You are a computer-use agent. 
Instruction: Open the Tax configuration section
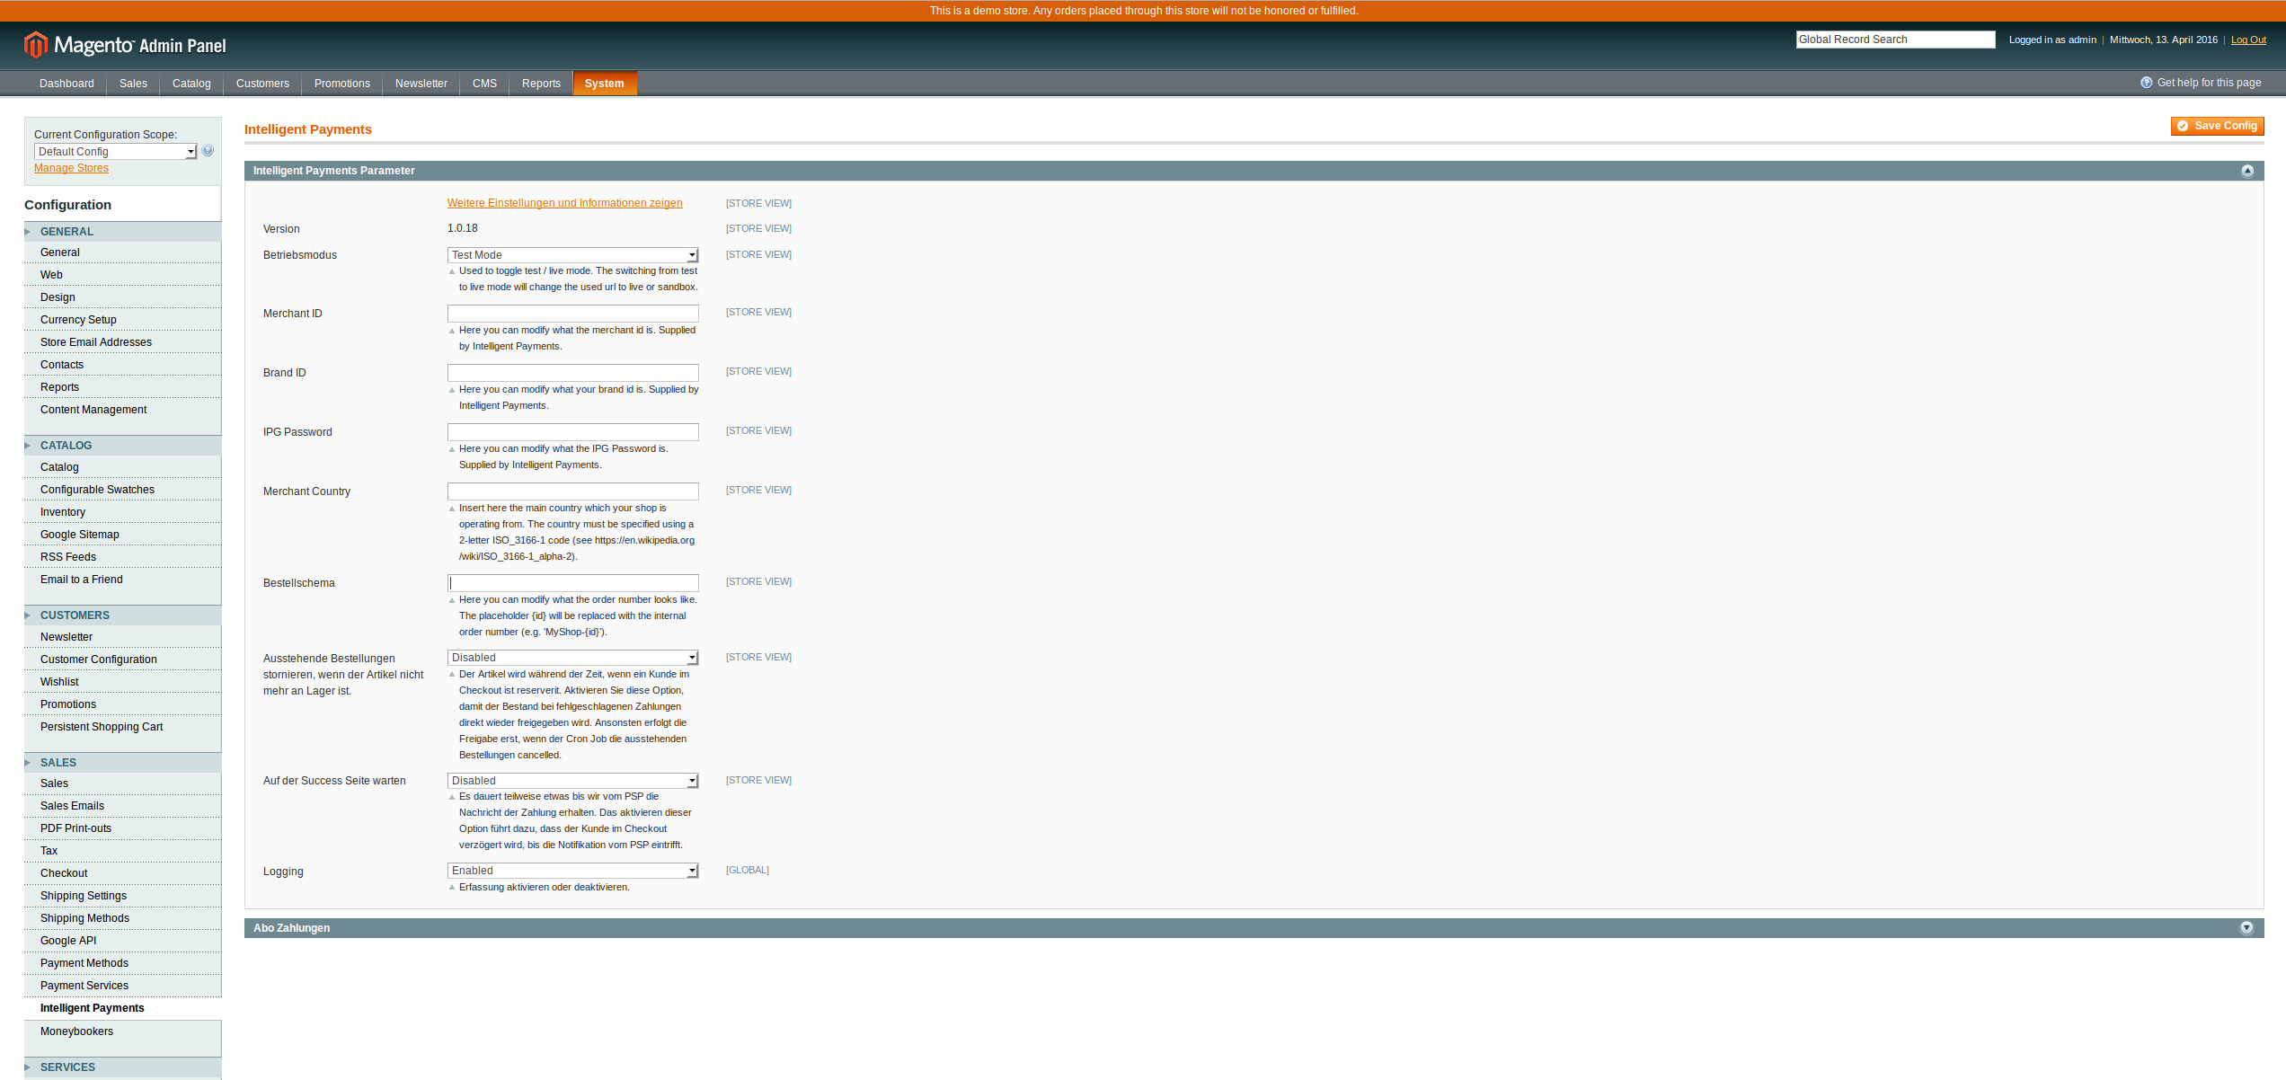click(122, 851)
